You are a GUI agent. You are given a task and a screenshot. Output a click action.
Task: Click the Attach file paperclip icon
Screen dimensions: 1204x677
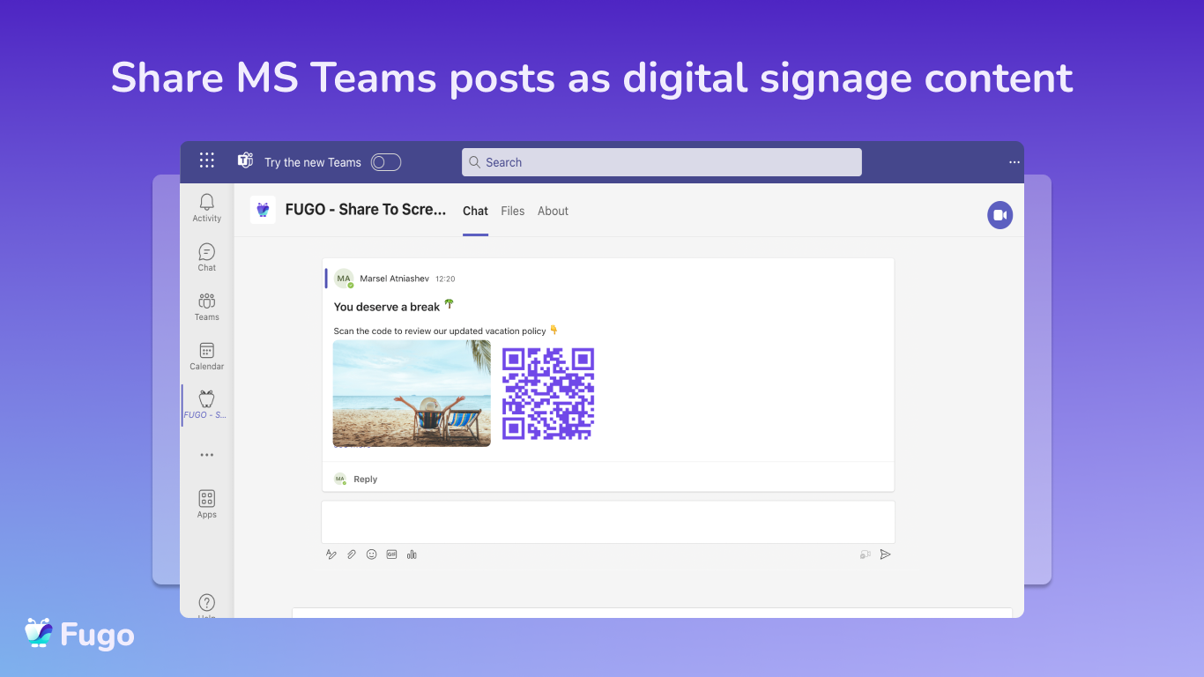point(352,554)
